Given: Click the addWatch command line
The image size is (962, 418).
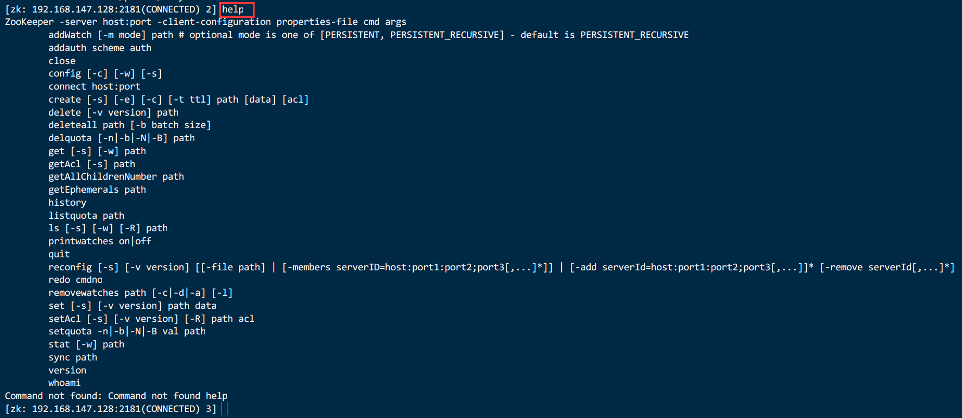Looking at the screenshot, I should click(368, 35).
